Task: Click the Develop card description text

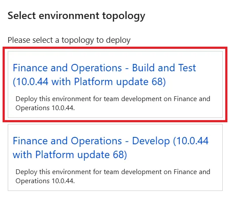Action: tap(113, 176)
